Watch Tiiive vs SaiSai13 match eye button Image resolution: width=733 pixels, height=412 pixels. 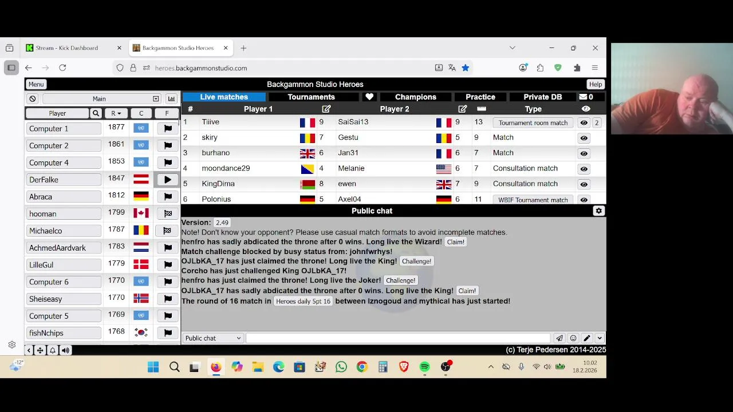point(584,122)
